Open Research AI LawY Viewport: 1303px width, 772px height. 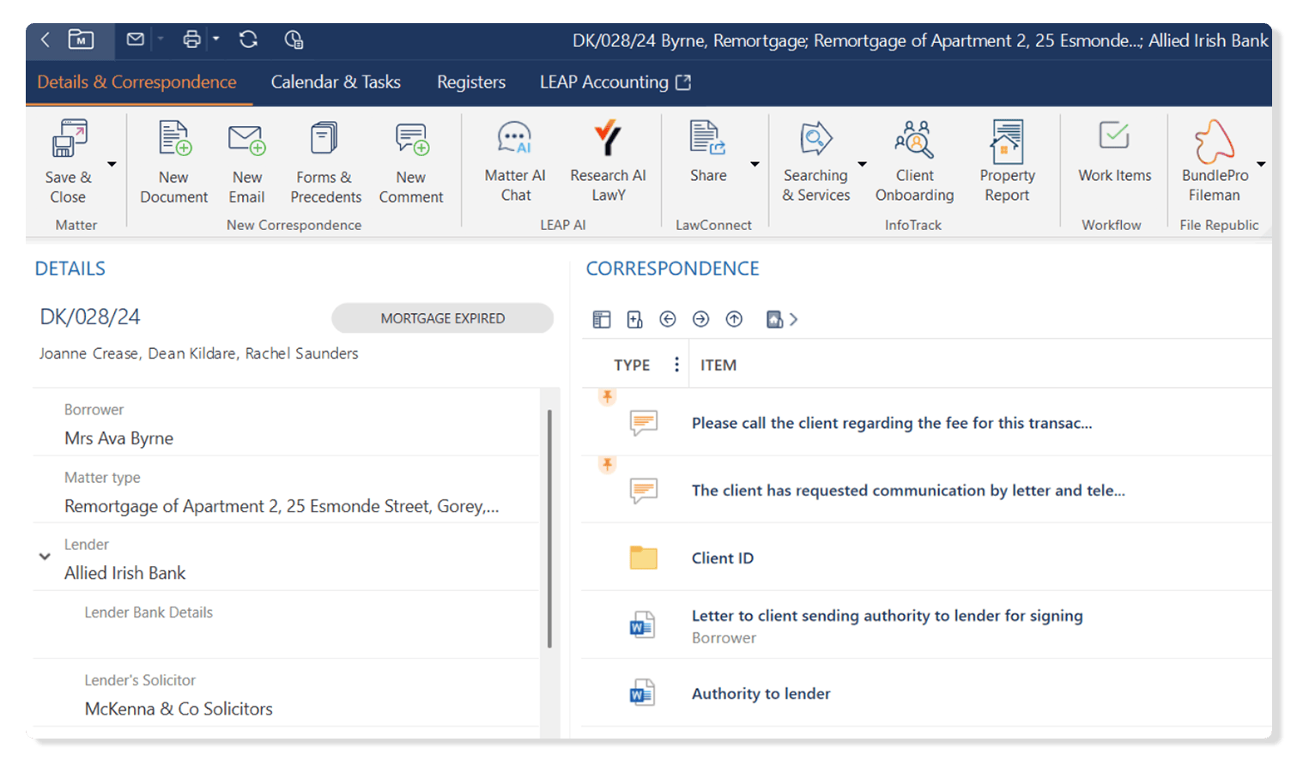[x=608, y=161]
